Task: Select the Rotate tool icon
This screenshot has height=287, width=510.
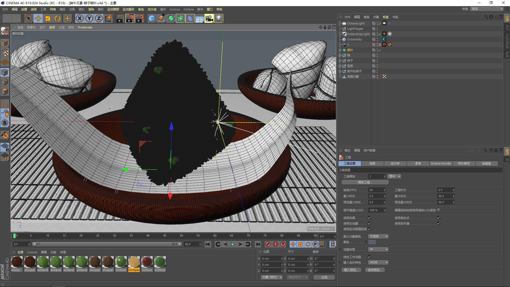Action: [57, 18]
